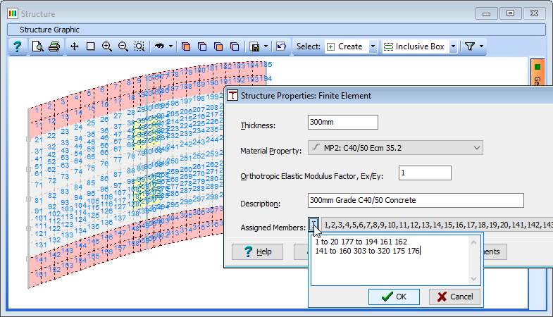Open the save view dropdown arrow
The height and width of the screenshot is (317, 553).
(x=266, y=46)
